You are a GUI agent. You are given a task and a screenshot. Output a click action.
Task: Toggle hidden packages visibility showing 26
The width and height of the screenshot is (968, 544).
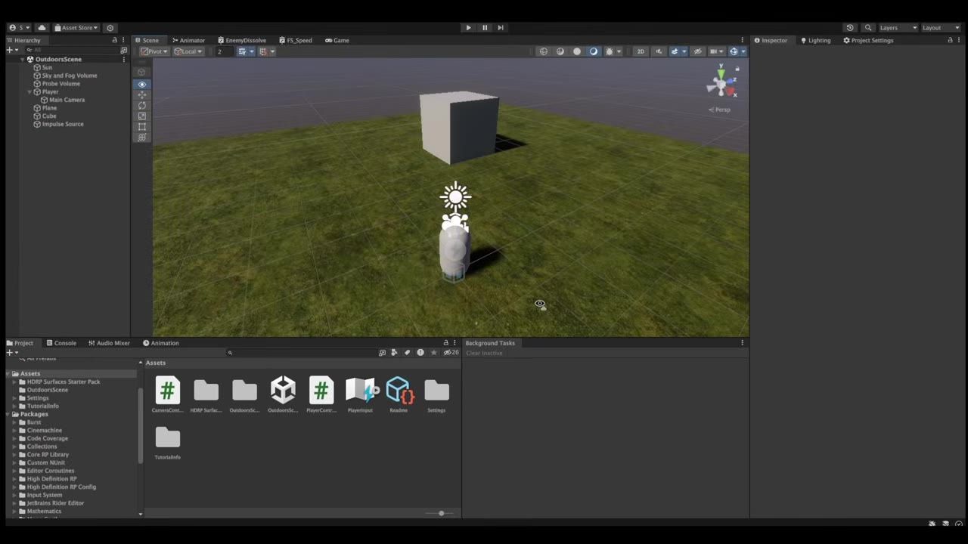[x=451, y=353]
